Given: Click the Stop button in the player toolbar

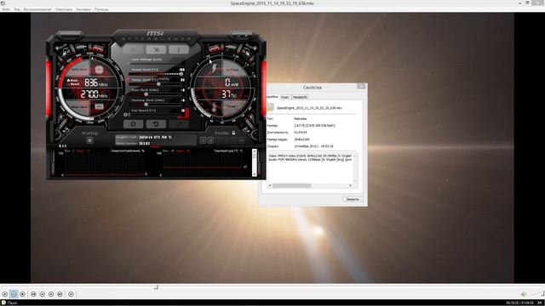Looking at the screenshot, I should [x=23, y=294].
